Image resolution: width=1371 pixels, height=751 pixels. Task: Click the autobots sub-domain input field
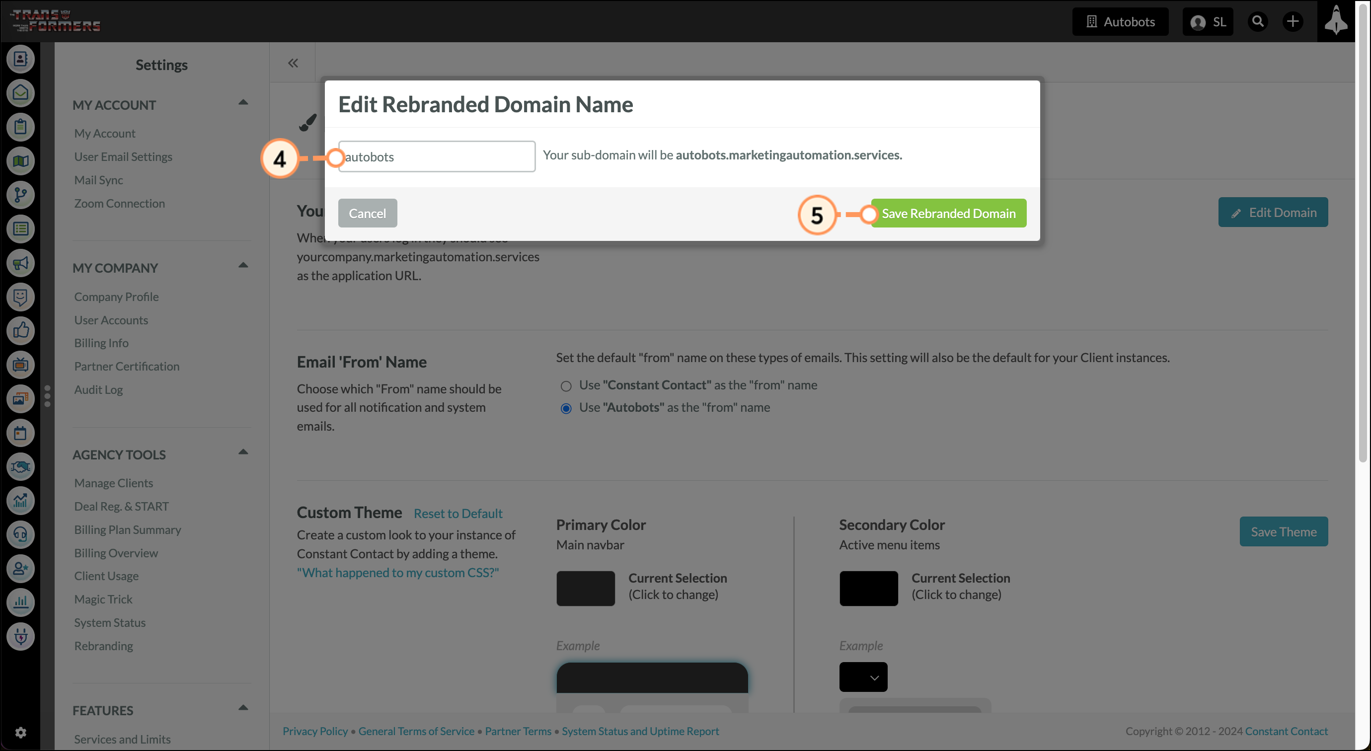click(437, 156)
